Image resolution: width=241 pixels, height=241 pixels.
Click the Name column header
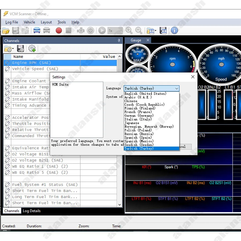[x=46, y=57]
